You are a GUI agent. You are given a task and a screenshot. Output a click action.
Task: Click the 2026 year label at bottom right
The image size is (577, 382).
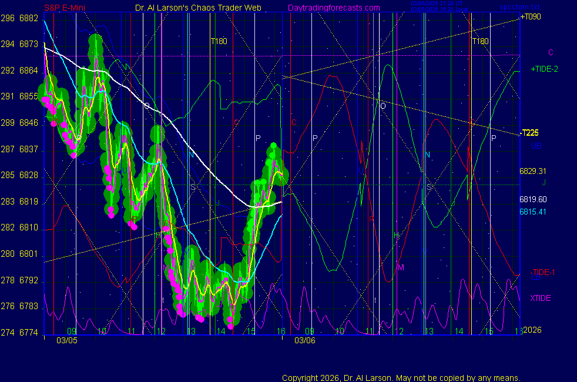[x=532, y=330]
